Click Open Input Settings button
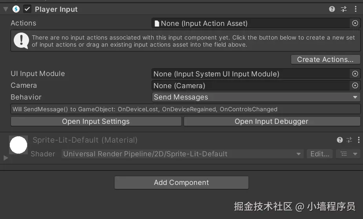This screenshot has width=363, height=219. [x=96, y=121]
